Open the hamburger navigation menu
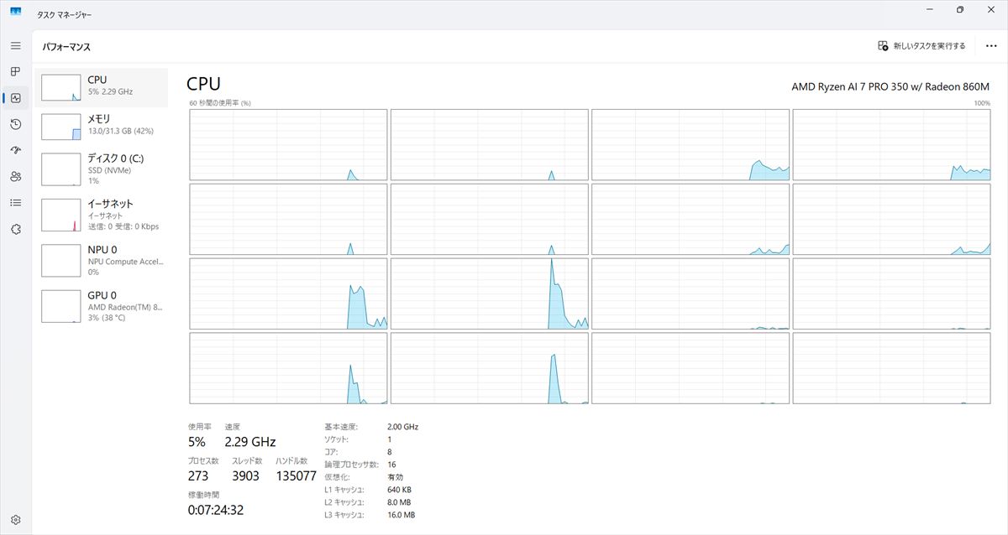1008x535 pixels. 15,46
